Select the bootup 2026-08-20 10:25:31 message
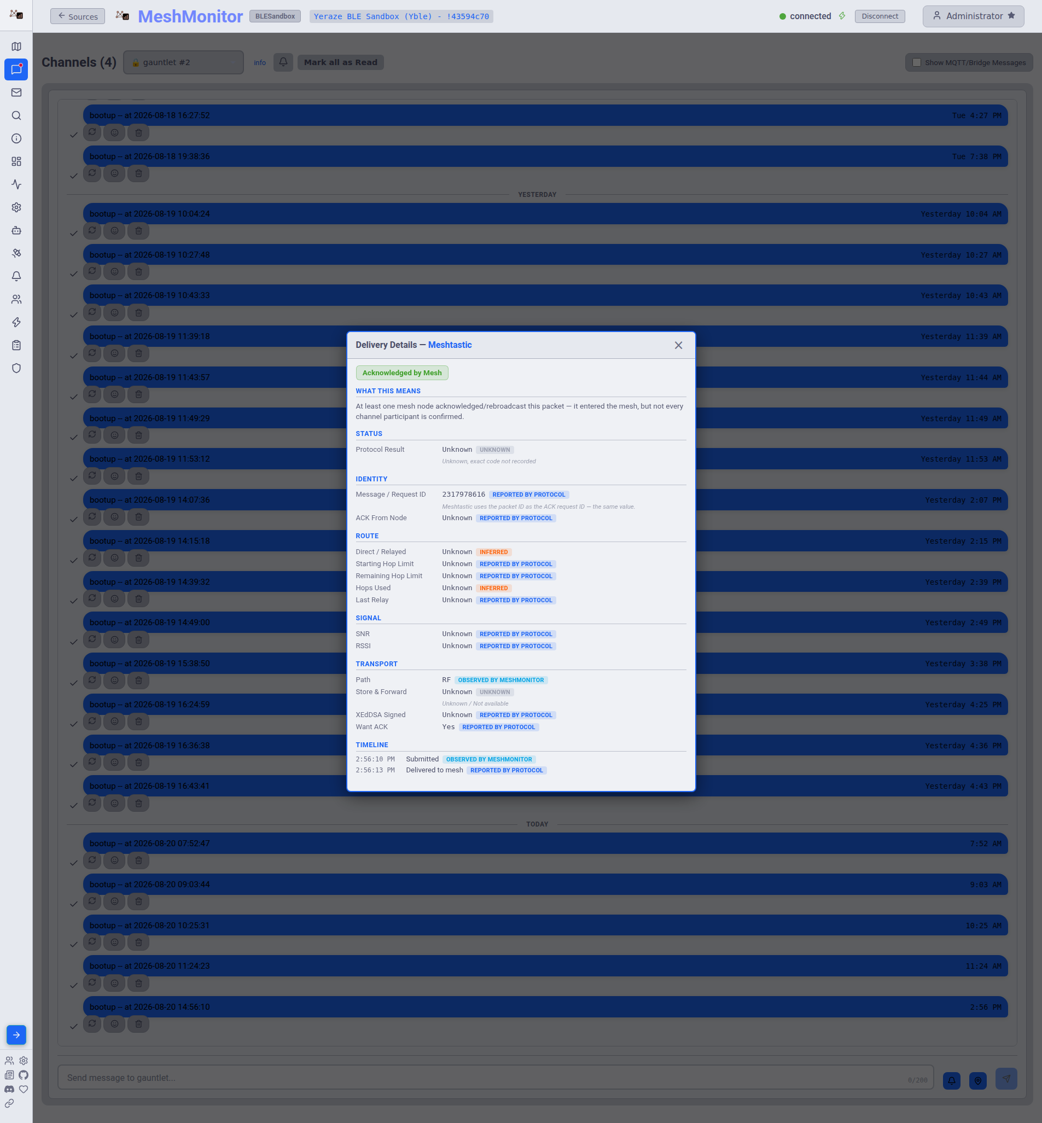The width and height of the screenshot is (1042, 1123). pyautogui.click(x=545, y=925)
